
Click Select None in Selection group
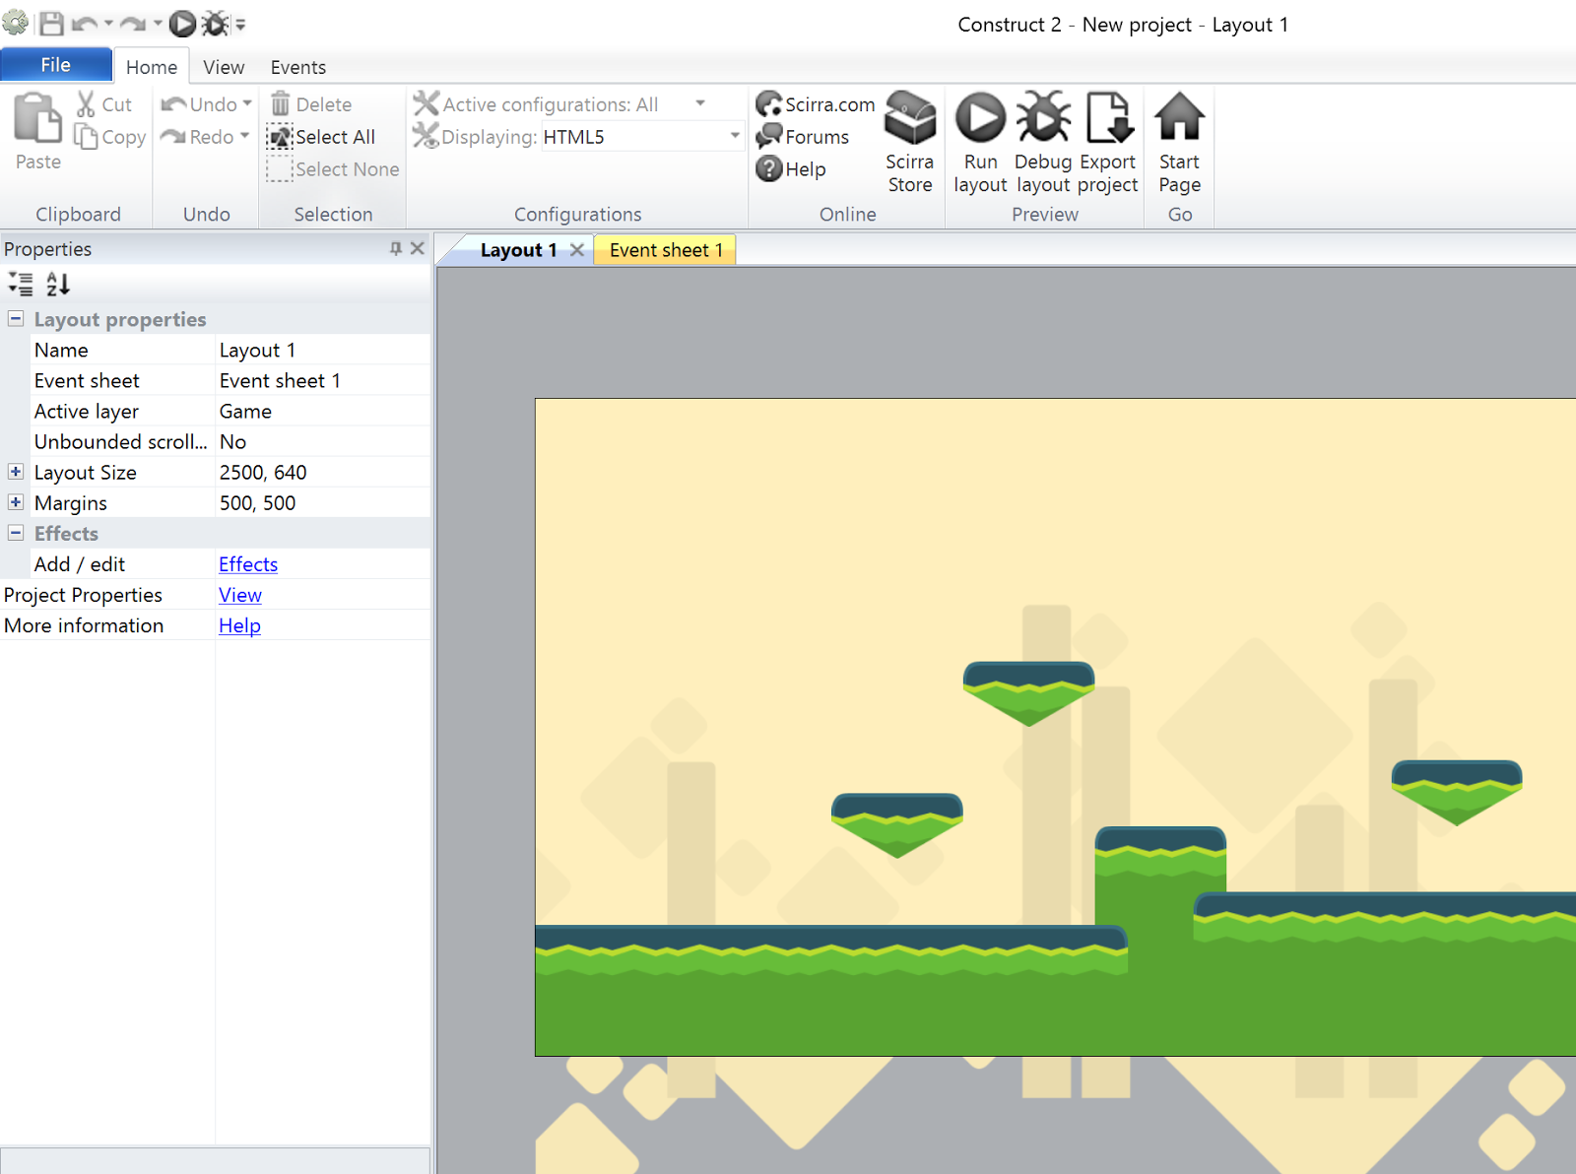click(333, 169)
